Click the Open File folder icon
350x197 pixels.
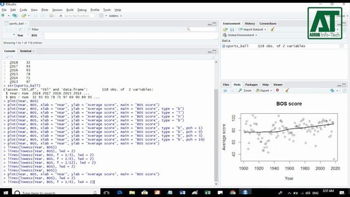[24, 16]
